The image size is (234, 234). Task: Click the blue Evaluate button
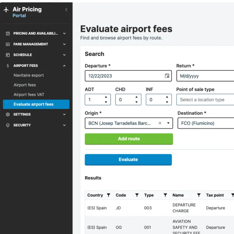[128, 160]
